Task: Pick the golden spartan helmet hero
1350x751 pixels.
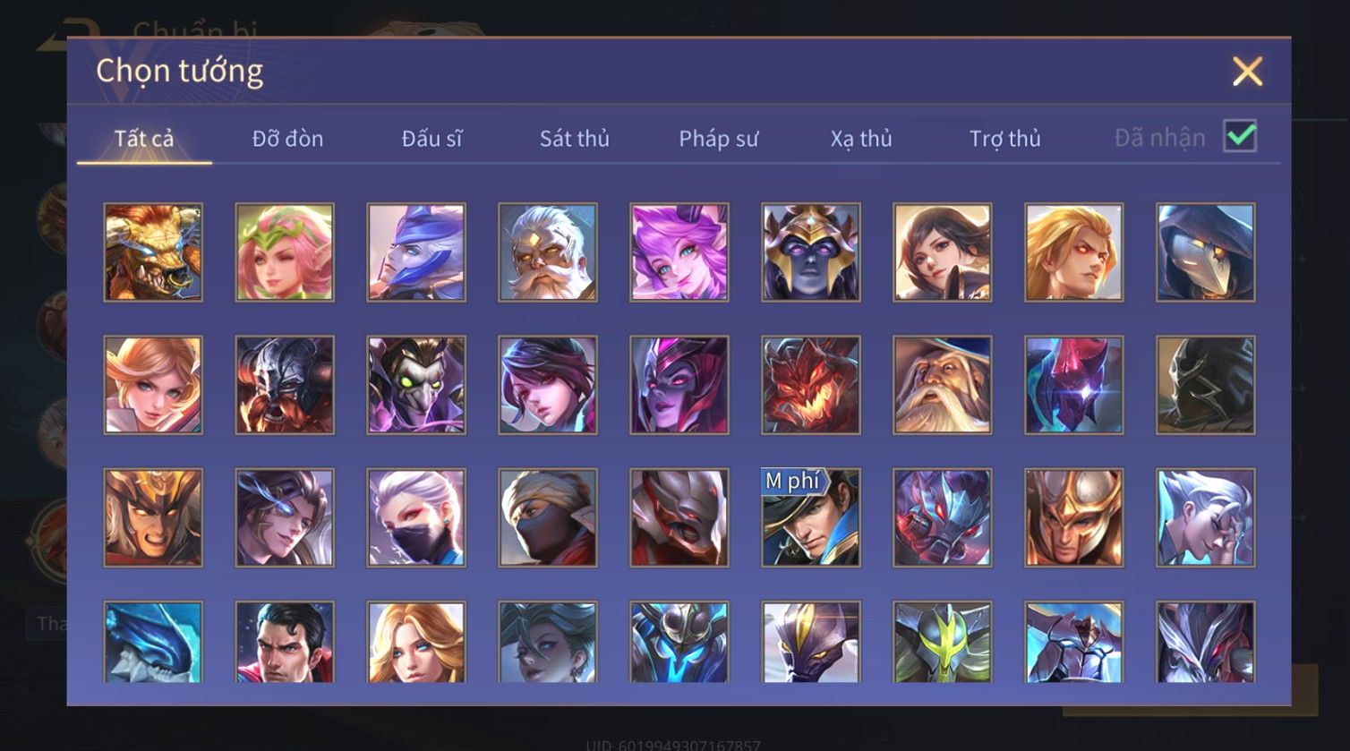Action: 1074,517
